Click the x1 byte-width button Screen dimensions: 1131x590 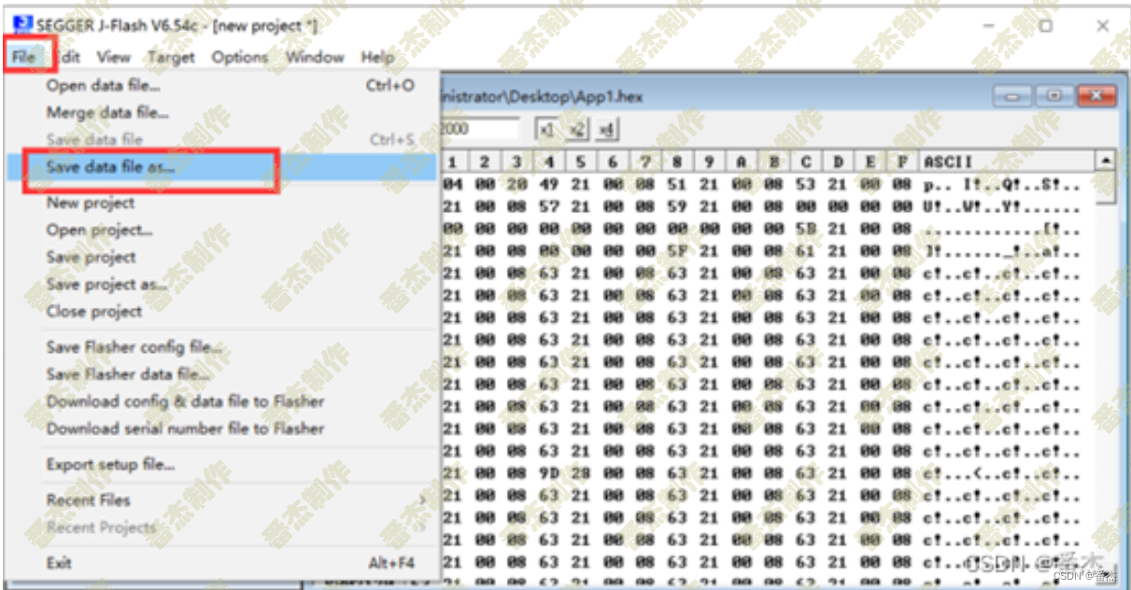(547, 129)
